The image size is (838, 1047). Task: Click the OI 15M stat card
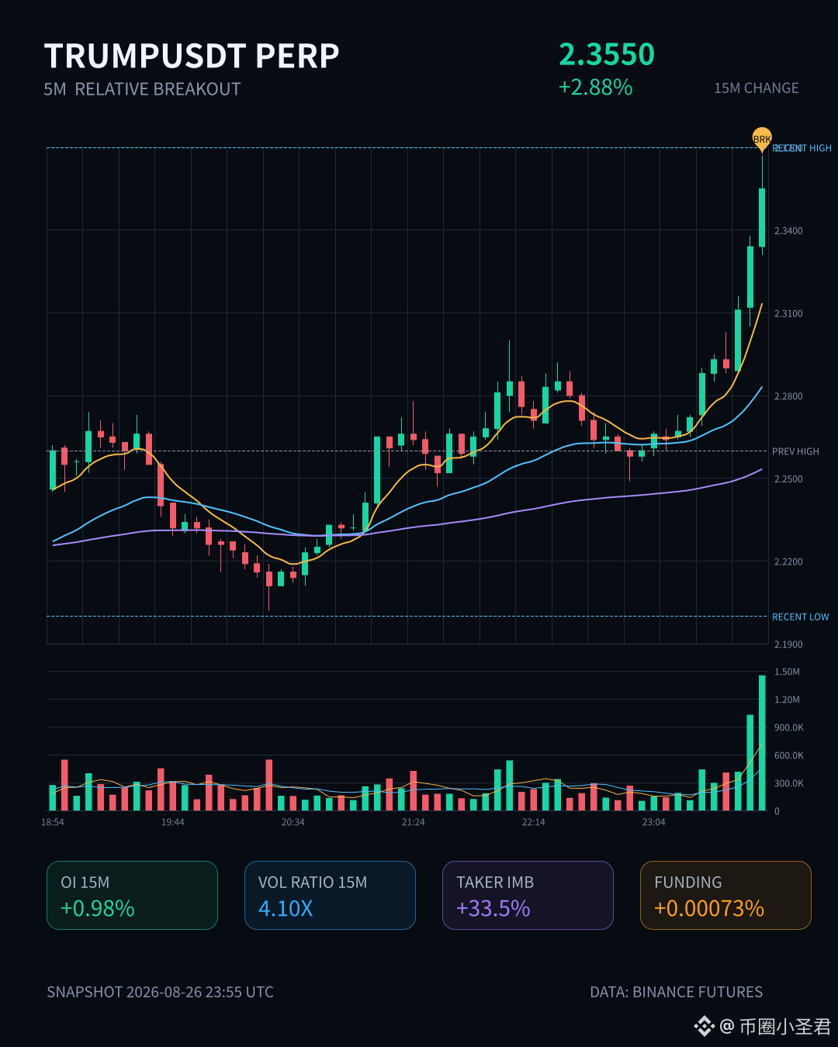132,895
